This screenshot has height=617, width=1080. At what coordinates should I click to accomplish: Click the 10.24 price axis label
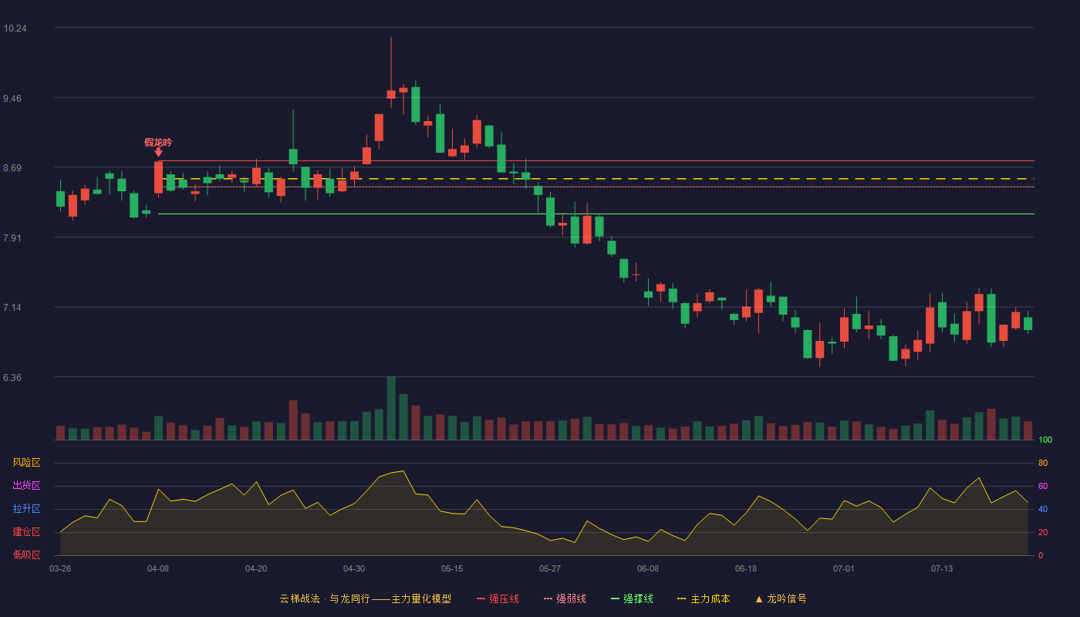pyautogui.click(x=15, y=29)
